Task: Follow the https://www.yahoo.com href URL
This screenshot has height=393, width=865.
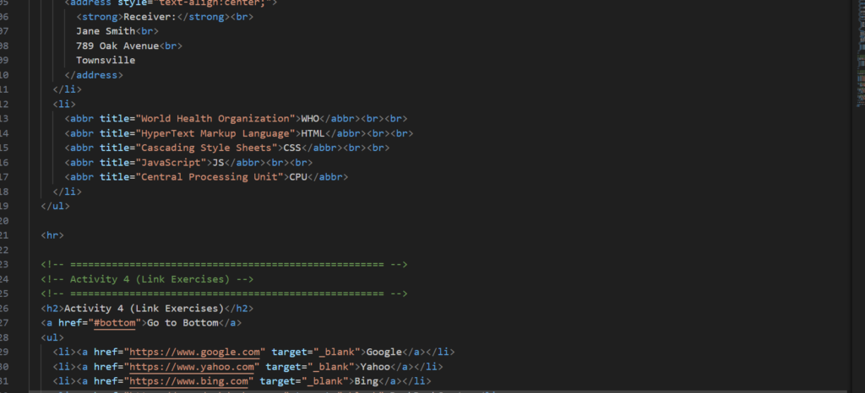Action: tap(193, 367)
